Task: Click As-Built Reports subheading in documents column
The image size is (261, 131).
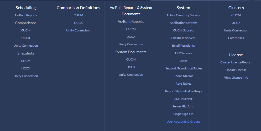Action: coord(131,21)
